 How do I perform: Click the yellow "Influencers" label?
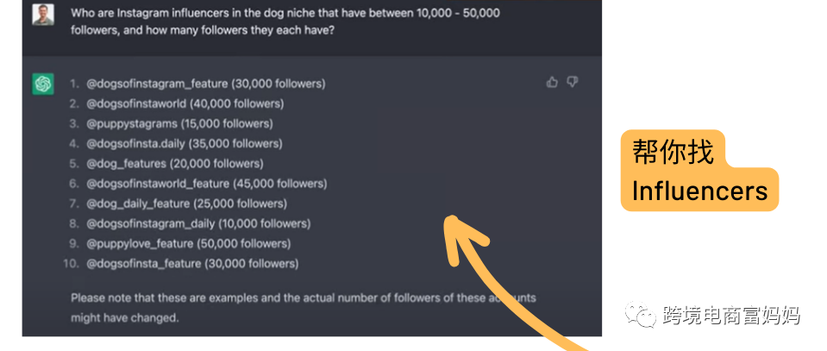point(699,190)
